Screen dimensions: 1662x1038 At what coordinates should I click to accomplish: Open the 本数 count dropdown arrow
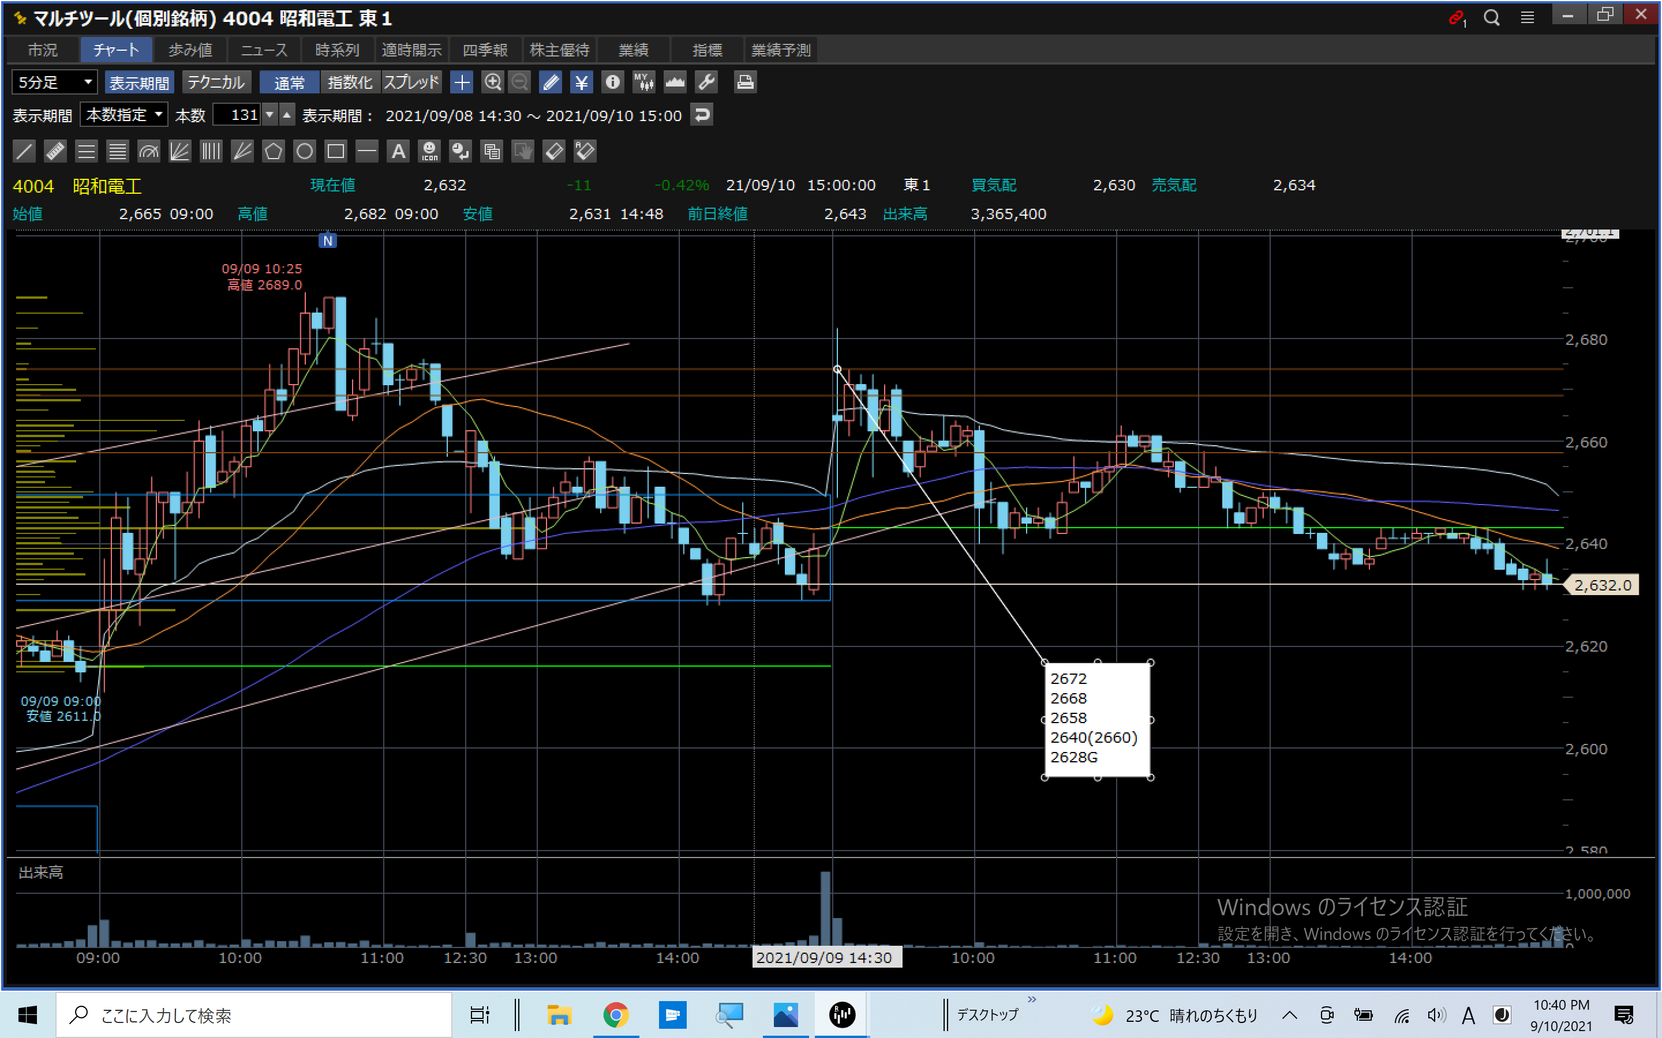point(271,115)
